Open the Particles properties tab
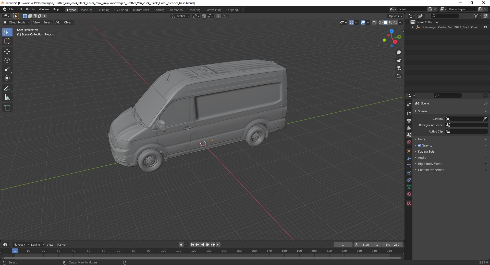This screenshot has width=490, height=265. coord(409,166)
